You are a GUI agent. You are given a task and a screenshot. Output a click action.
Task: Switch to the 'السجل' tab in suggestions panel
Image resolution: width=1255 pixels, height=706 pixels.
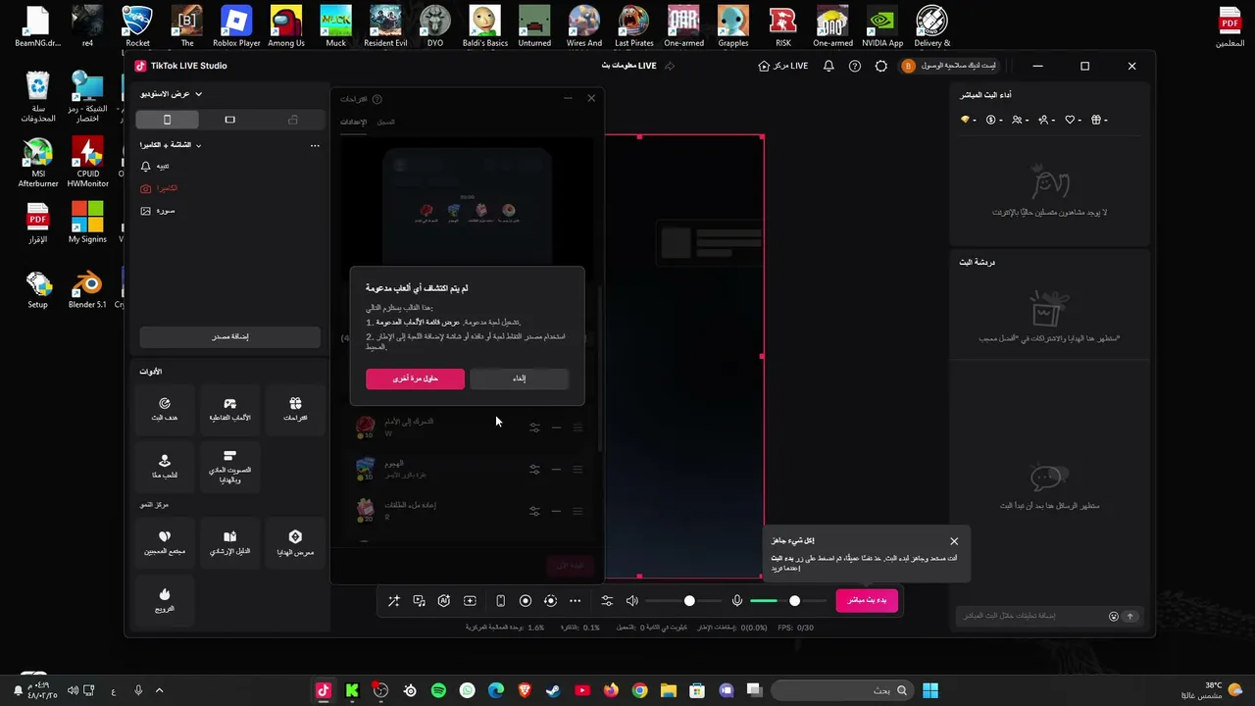click(x=386, y=123)
